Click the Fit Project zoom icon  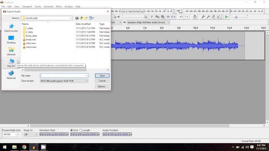pos(219,17)
